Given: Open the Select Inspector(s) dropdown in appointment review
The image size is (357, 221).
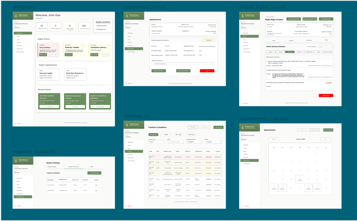Looking at the screenshot, I should pyautogui.click(x=183, y=64).
